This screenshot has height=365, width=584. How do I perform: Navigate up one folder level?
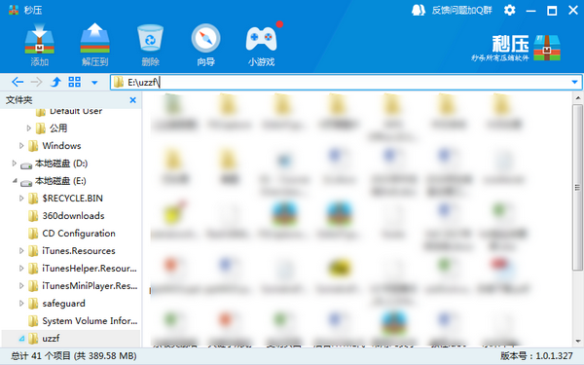point(55,82)
